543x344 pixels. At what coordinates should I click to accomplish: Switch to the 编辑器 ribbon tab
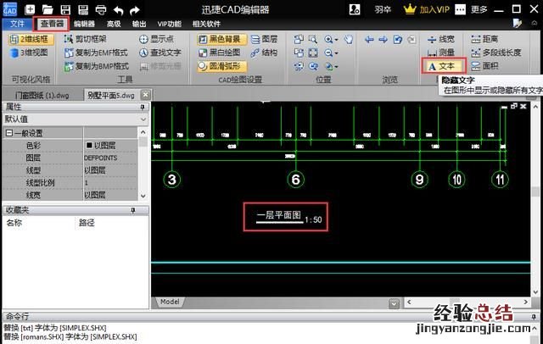click(x=83, y=25)
